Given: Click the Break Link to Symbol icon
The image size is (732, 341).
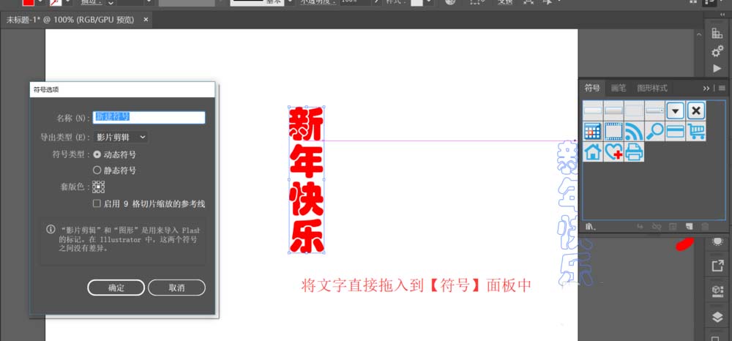Looking at the screenshot, I should pyautogui.click(x=657, y=227).
